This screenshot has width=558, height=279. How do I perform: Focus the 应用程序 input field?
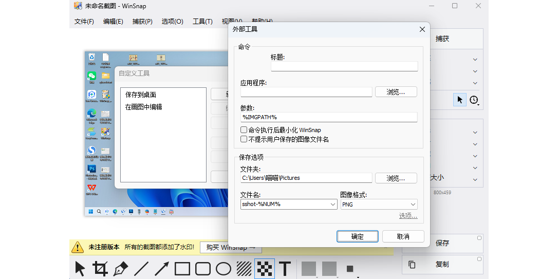pos(306,92)
